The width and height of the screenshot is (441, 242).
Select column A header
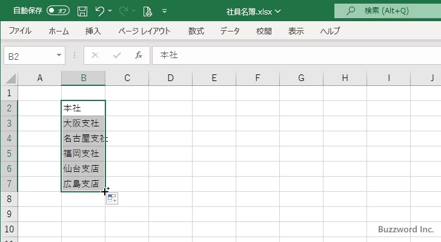(x=39, y=78)
